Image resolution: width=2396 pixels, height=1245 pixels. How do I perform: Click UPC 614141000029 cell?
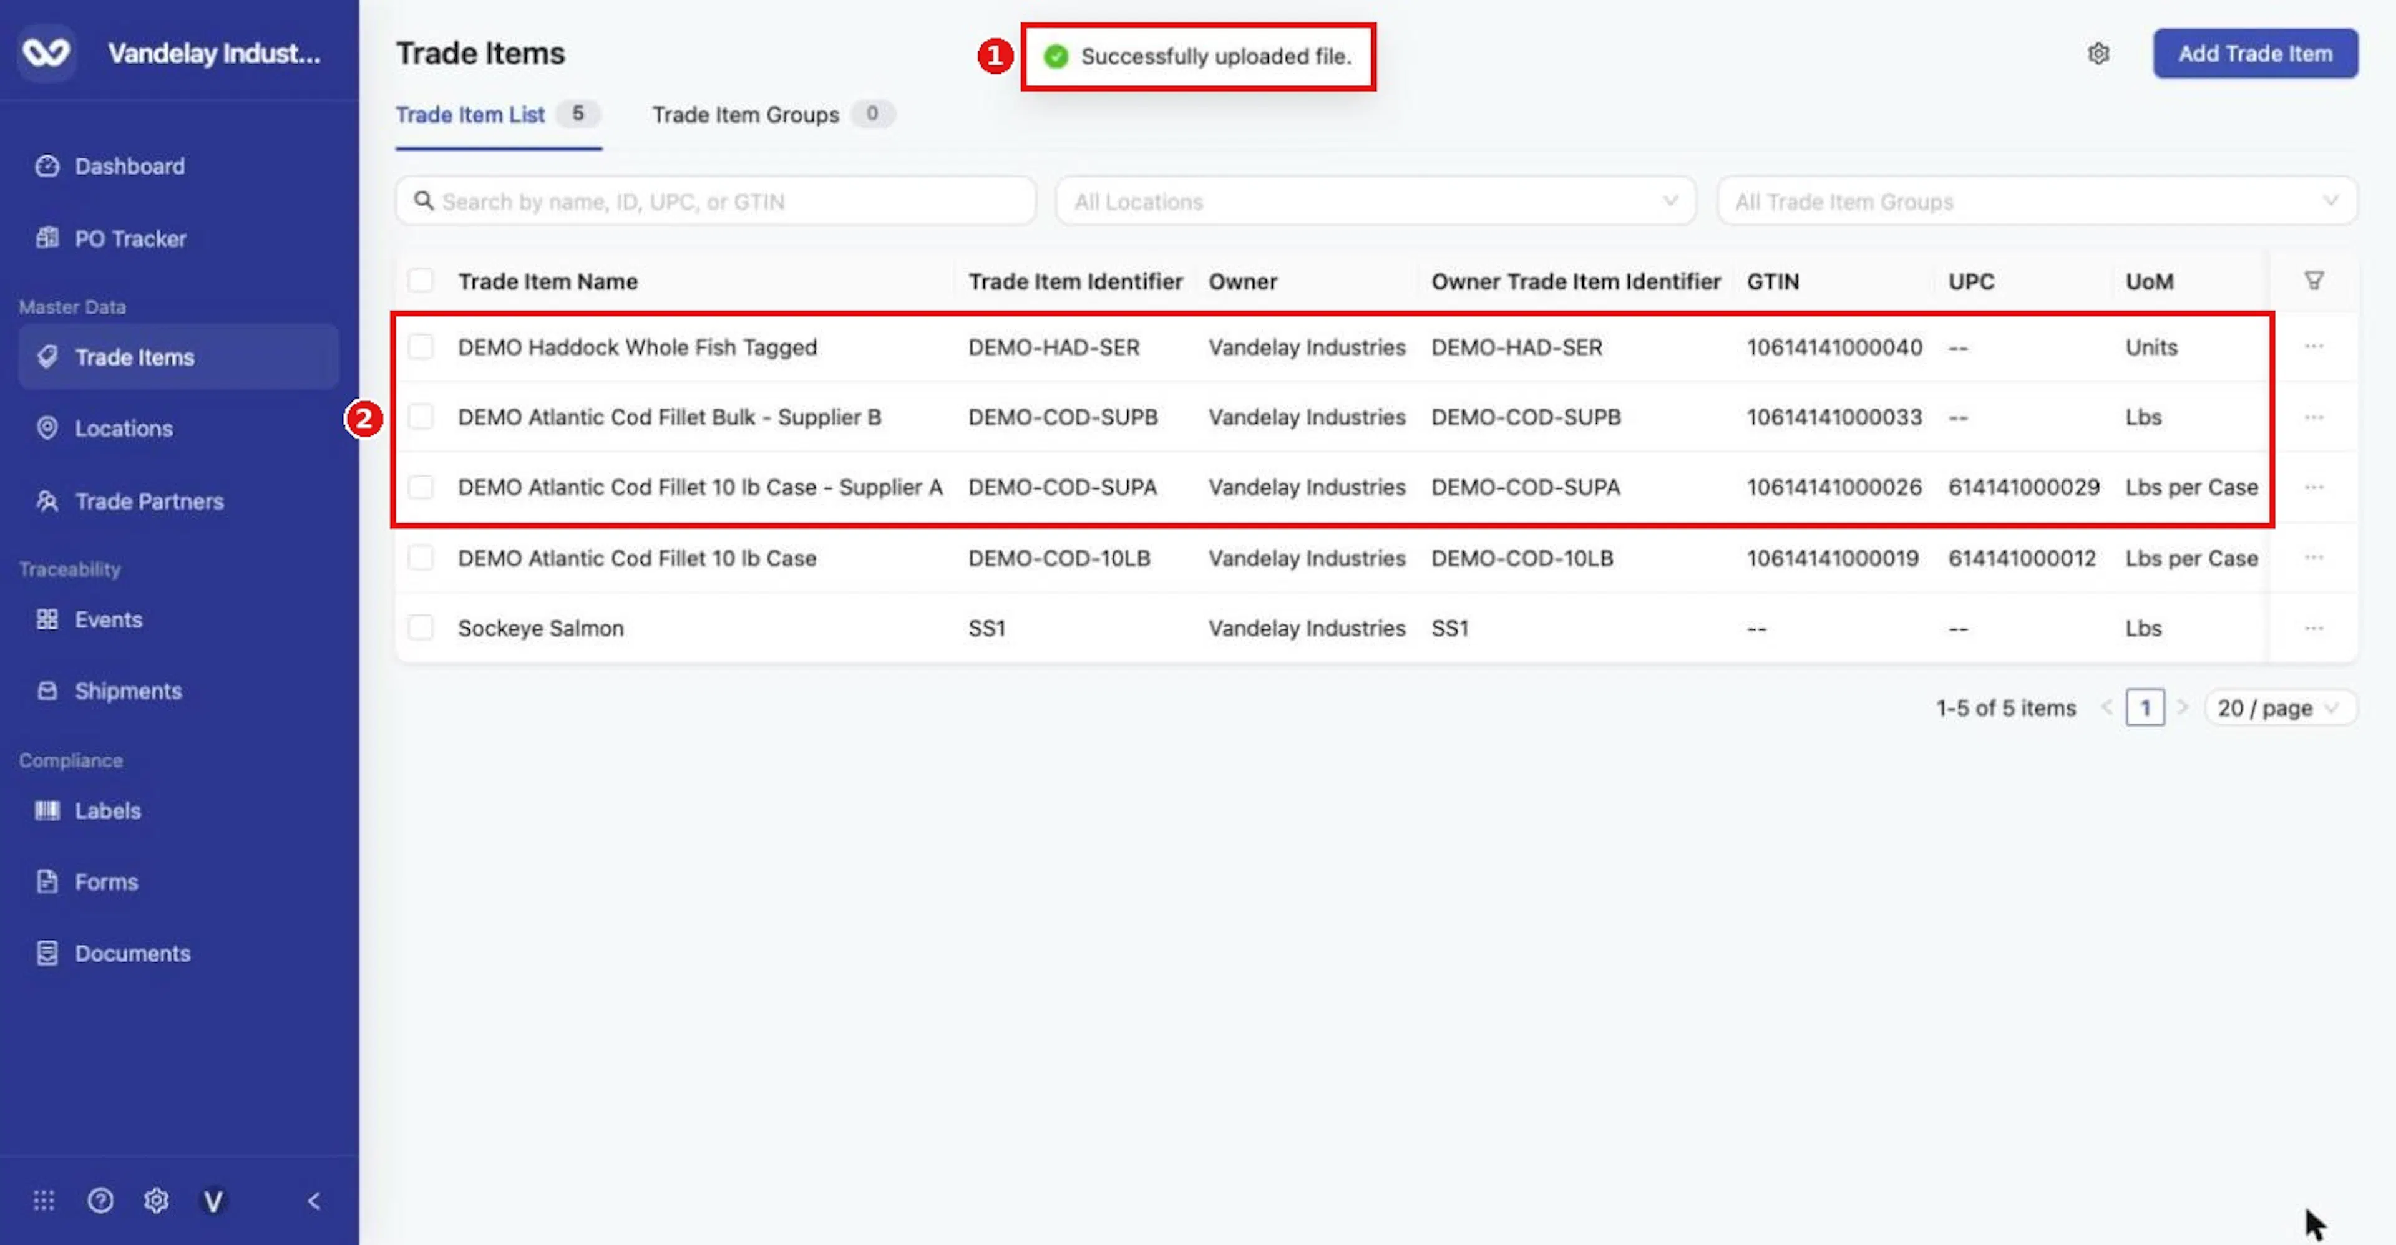coord(2024,487)
